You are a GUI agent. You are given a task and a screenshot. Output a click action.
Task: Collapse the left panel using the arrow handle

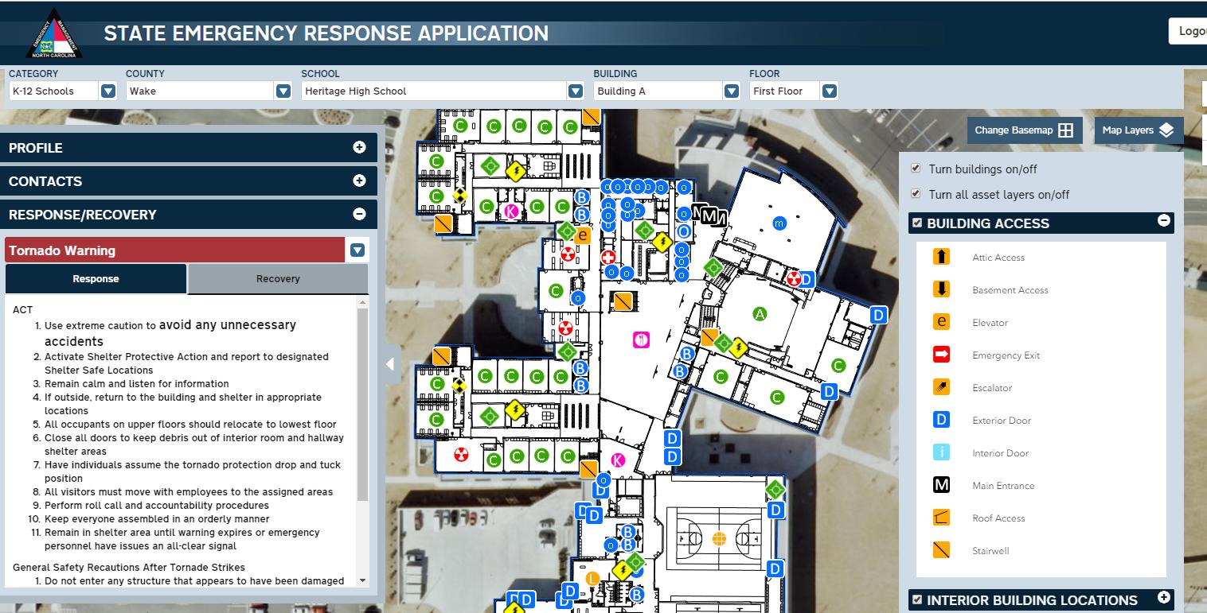(391, 363)
